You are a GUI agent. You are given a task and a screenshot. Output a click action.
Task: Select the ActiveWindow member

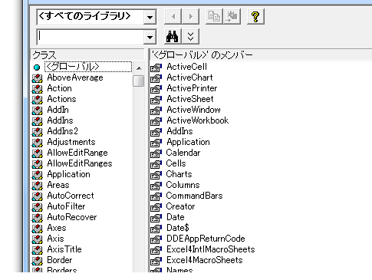[193, 110]
